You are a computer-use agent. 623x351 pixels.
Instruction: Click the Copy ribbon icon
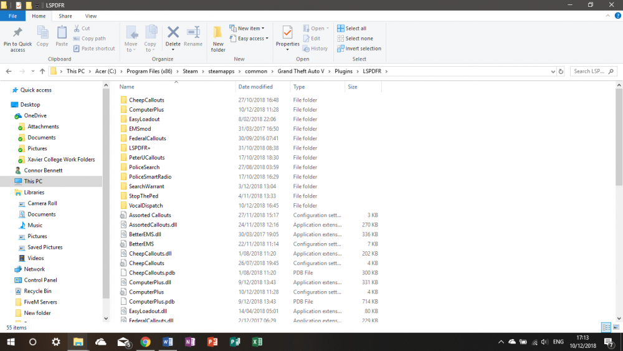point(42,32)
